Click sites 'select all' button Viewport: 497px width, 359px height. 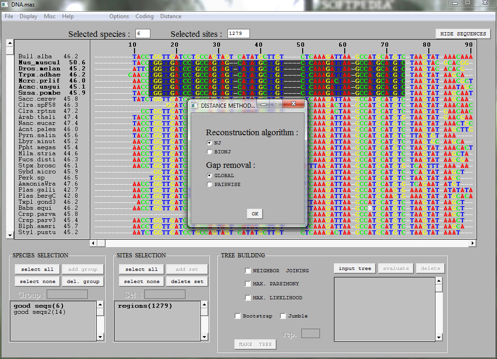[x=142, y=269]
